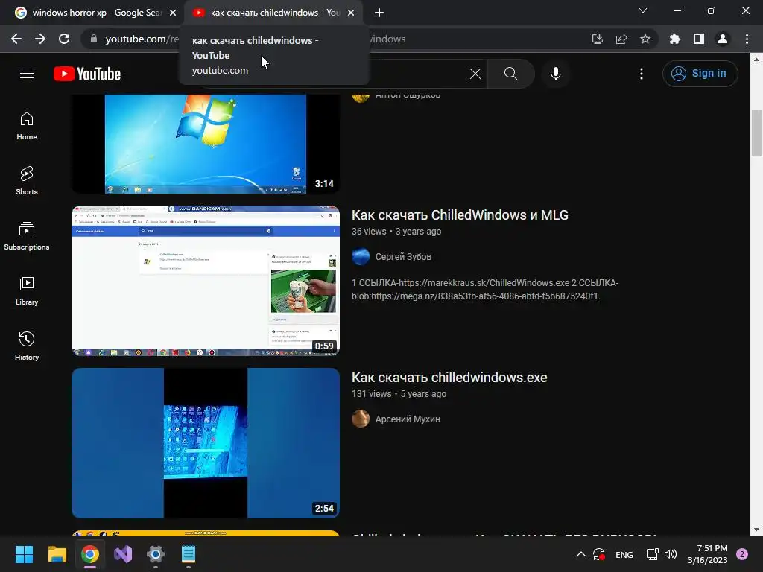Bookmark this page with star
Viewport: 763px width, 572px height.
coord(645,39)
